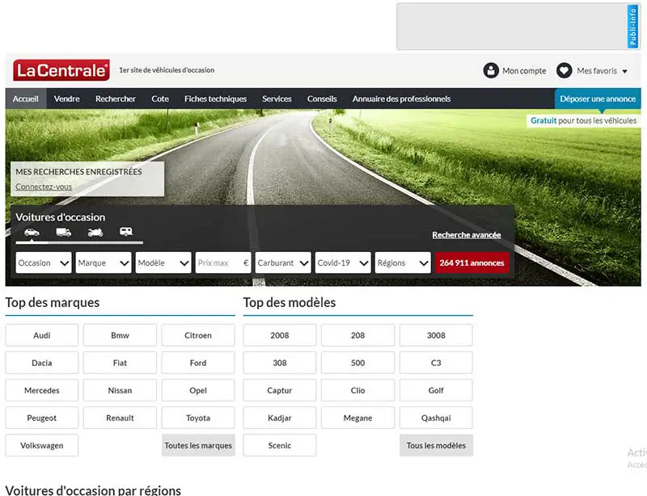Click the LaCentrale logo
This screenshot has height=496, width=647.
click(61, 70)
